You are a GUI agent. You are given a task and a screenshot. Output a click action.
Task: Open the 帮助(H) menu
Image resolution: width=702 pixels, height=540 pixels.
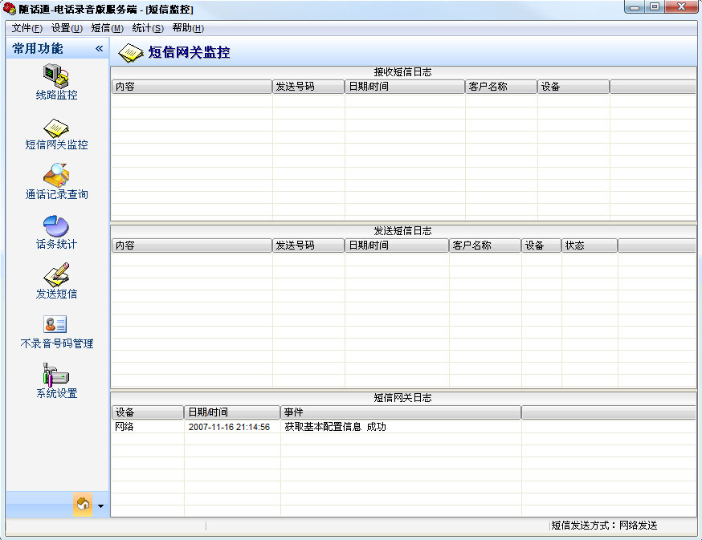click(188, 28)
